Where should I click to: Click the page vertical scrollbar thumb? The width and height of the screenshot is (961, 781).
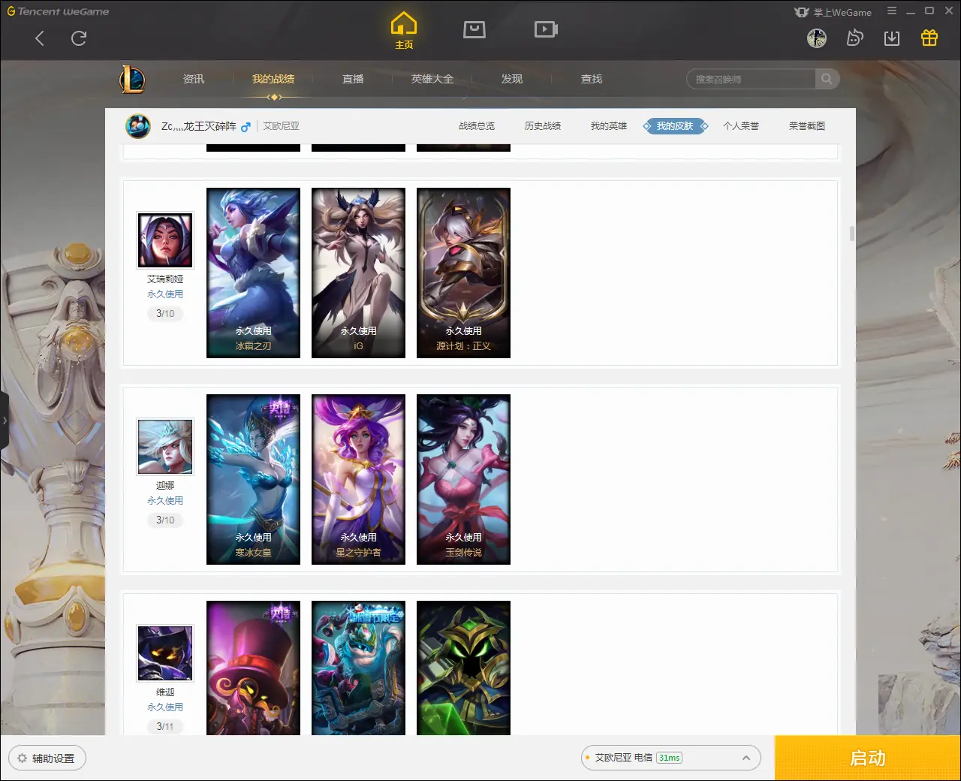point(852,234)
